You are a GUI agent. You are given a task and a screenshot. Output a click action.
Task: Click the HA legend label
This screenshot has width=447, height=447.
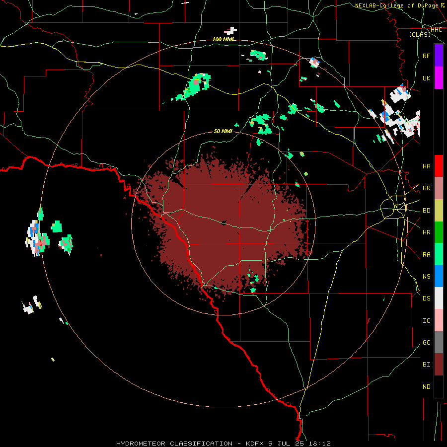point(427,166)
